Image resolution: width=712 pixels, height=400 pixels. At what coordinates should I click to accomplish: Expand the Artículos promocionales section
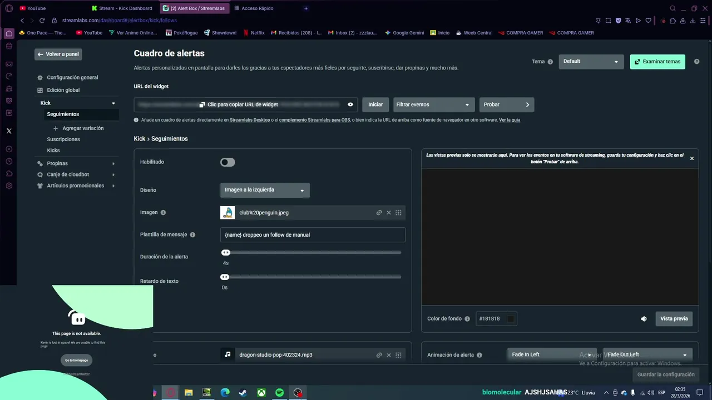113,186
